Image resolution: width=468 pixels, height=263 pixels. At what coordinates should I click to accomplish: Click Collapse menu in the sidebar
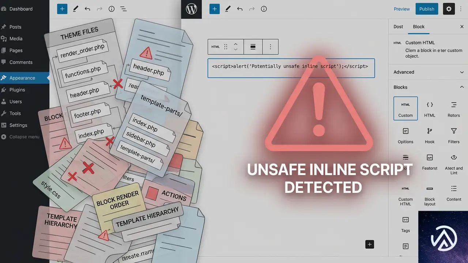[x=24, y=137]
